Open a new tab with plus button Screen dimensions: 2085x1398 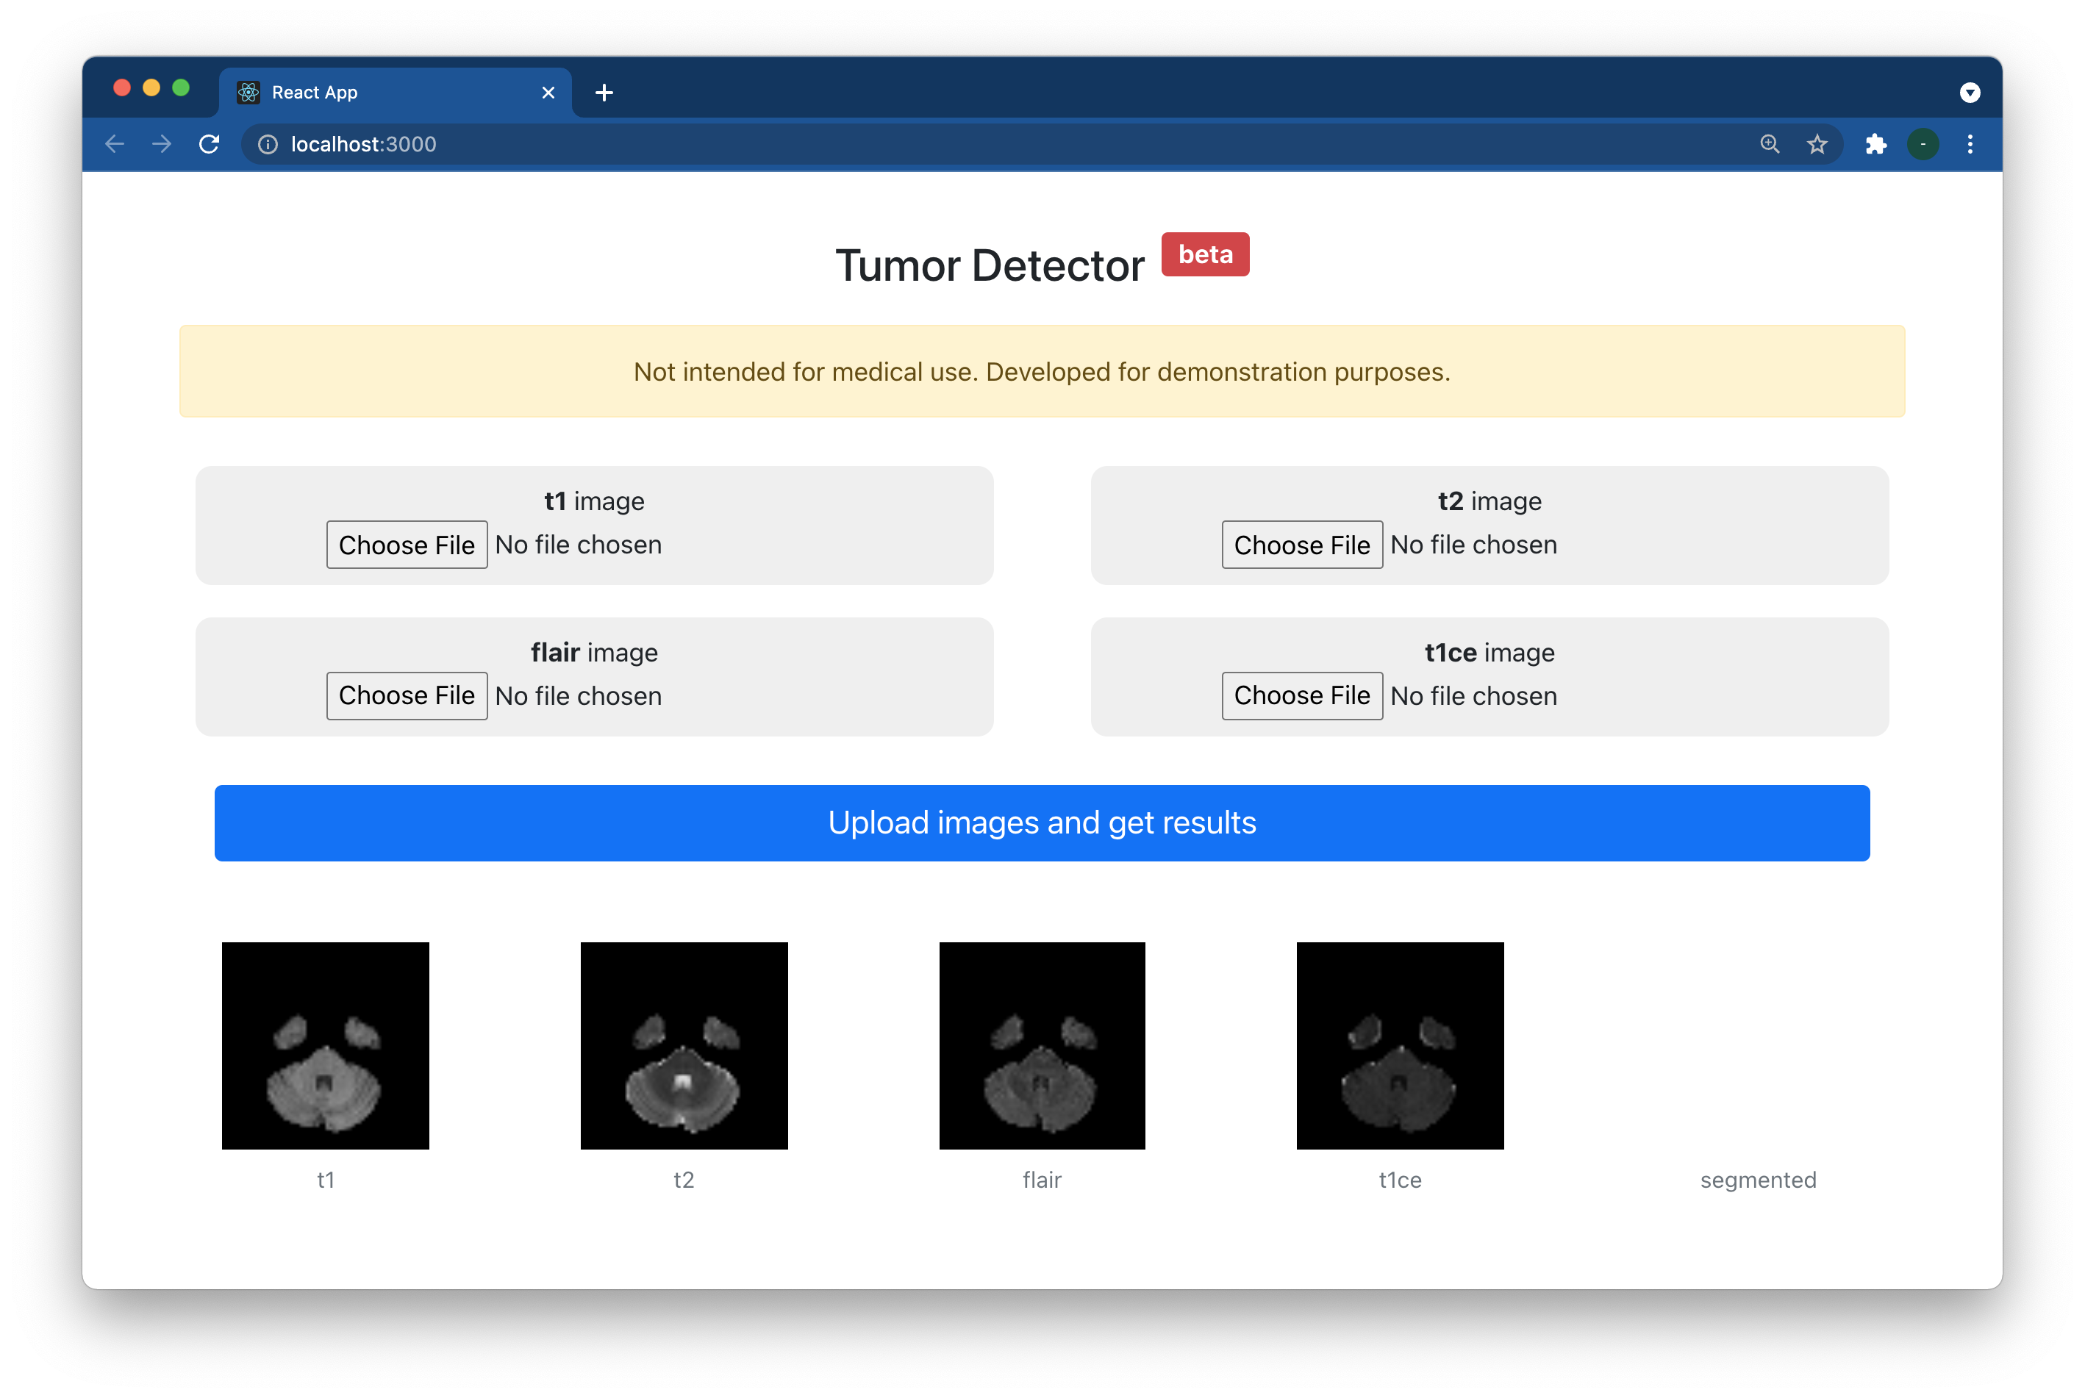click(604, 93)
